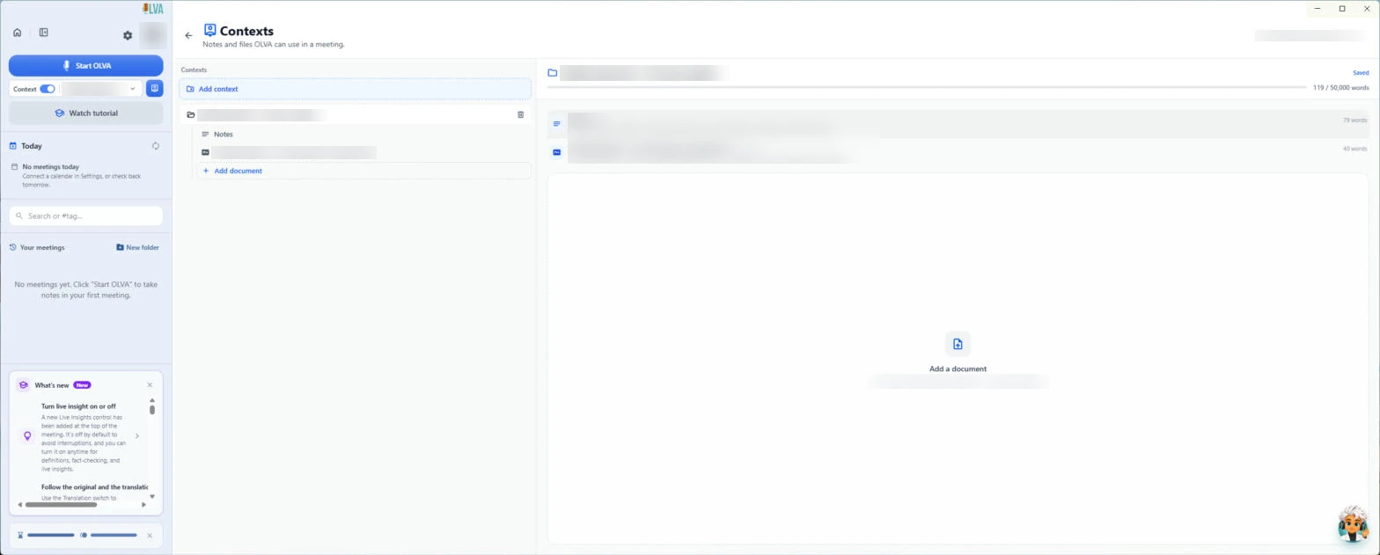Minimize the OLVA window
The width and height of the screenshot is (1380, 555).
click(x=1318, y=9)
